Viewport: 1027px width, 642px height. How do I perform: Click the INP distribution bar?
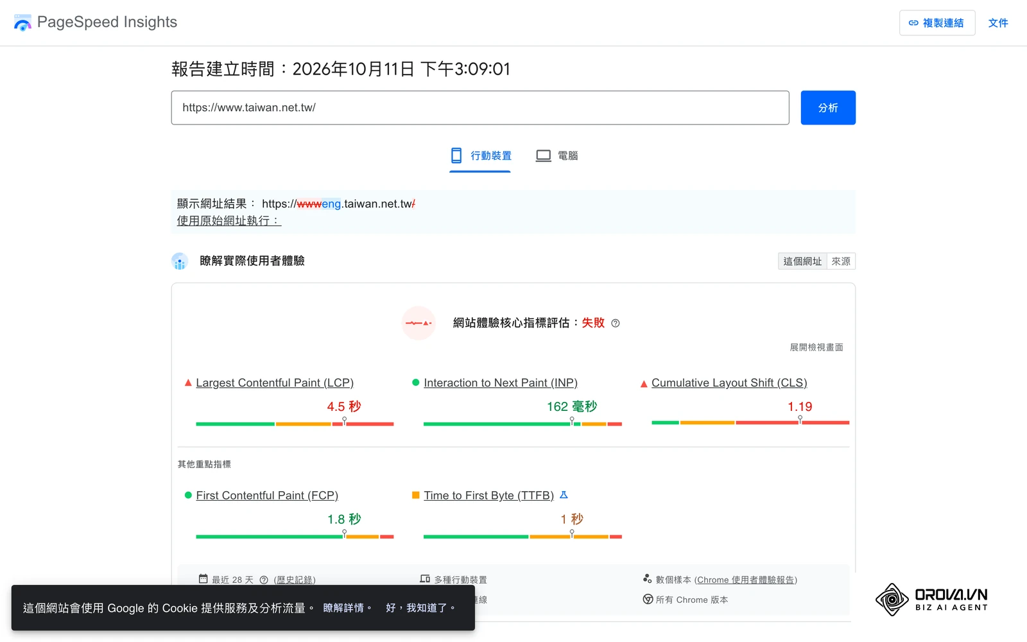click(x=522, y=424)
